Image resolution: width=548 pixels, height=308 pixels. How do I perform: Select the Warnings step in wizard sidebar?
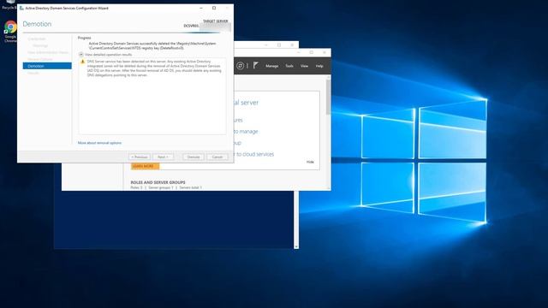[40, 45]
